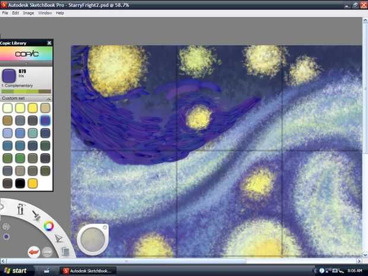
Task: Click the edit/select arrow icon in the lagoon
Action: click(x=58, y=239)
